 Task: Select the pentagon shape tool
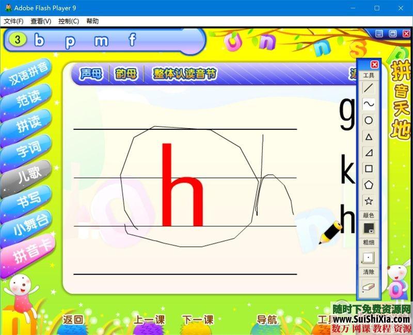coord(369,185)
